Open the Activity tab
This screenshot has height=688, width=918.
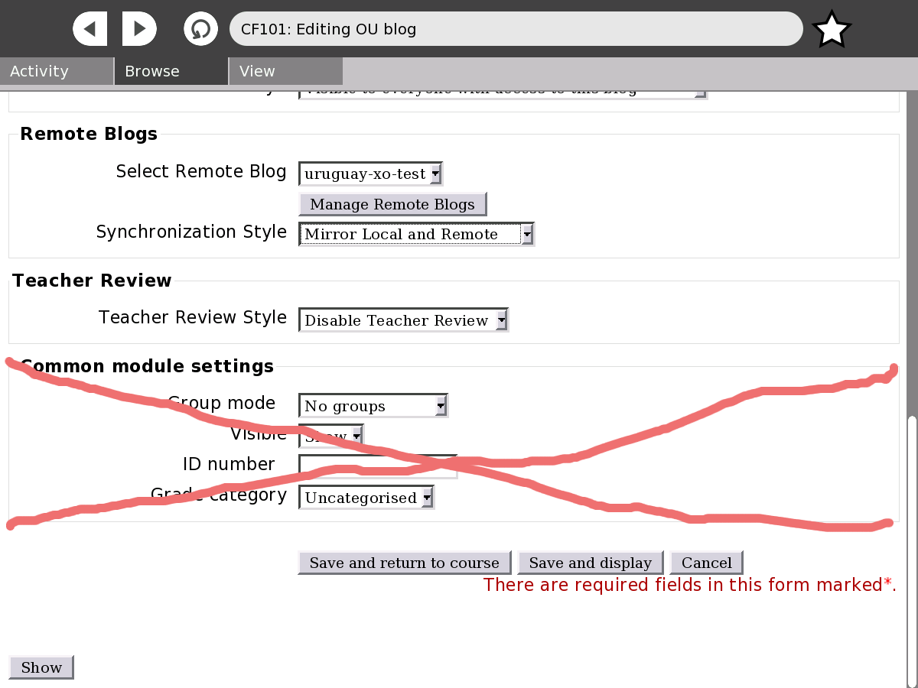tap(57, 71)
